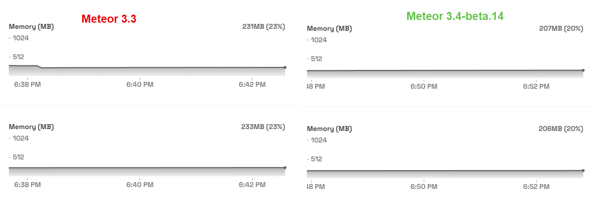Viewport: 597px width, 212px height.
Task: Click the 6:38 PM tick on the 231MB chart
Action: click(28, 84)
